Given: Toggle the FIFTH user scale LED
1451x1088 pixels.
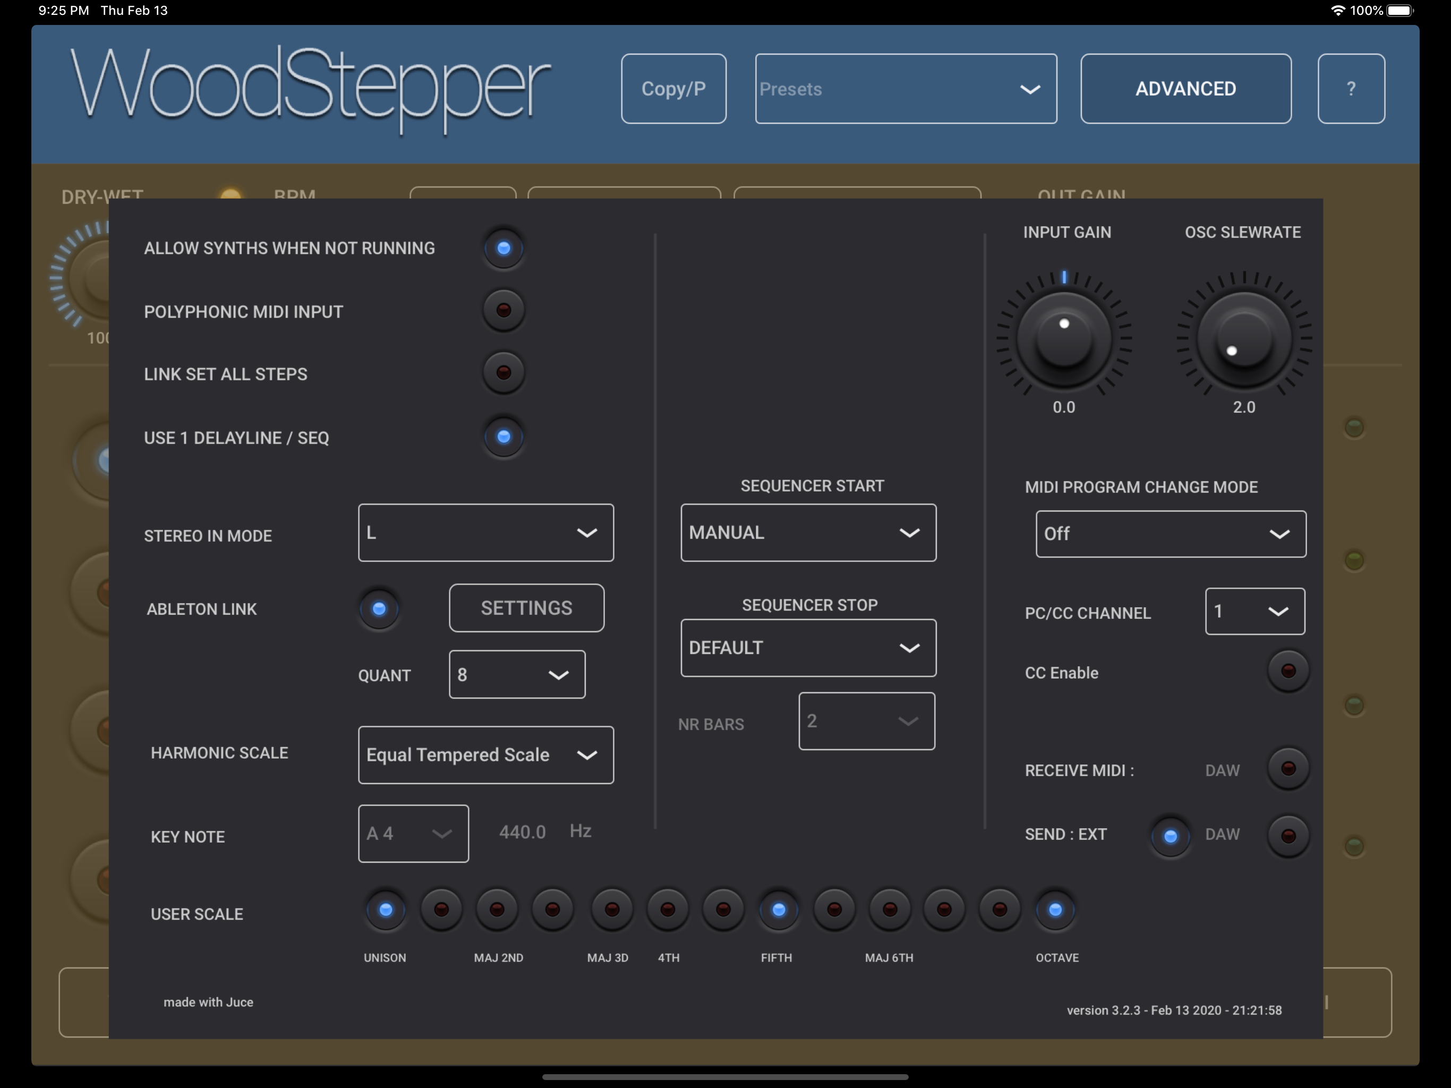Looking at the screenshot, I should (778, 909).
